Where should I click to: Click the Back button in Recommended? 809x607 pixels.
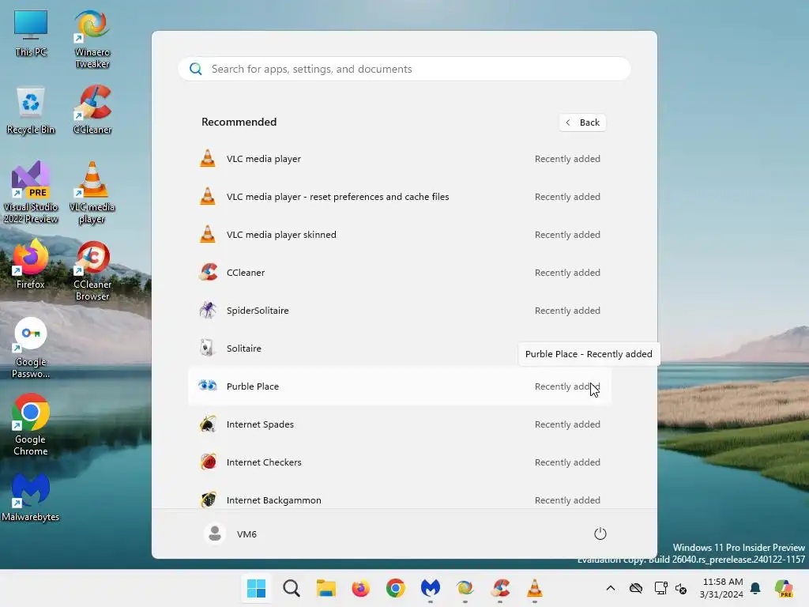click(582, 123)
